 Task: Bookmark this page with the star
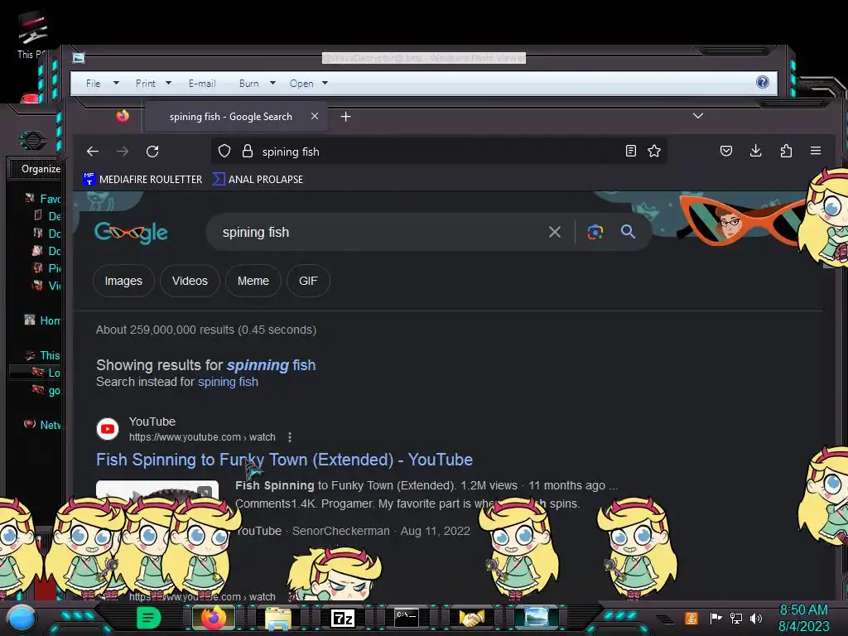pyautogui.click(x=654, y=151)
